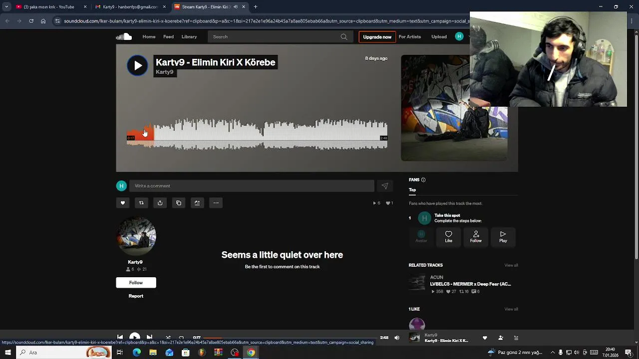
Task: Like the track with the heart icon below the comment box
Action: pyautogui.click(x=123, y=202)
